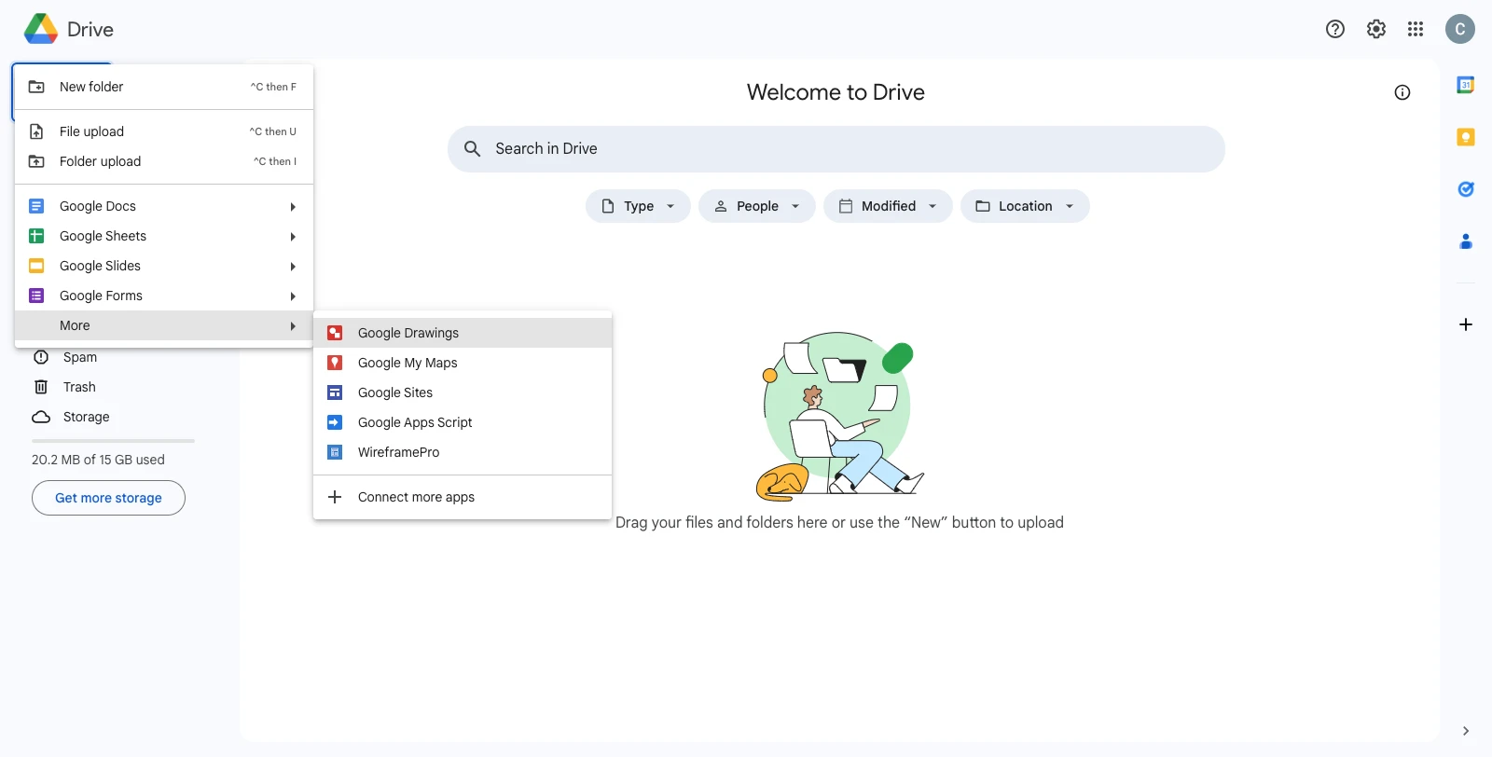Open the Google apps grid
Screen dimensions: 1492x757
point(1416,29)
